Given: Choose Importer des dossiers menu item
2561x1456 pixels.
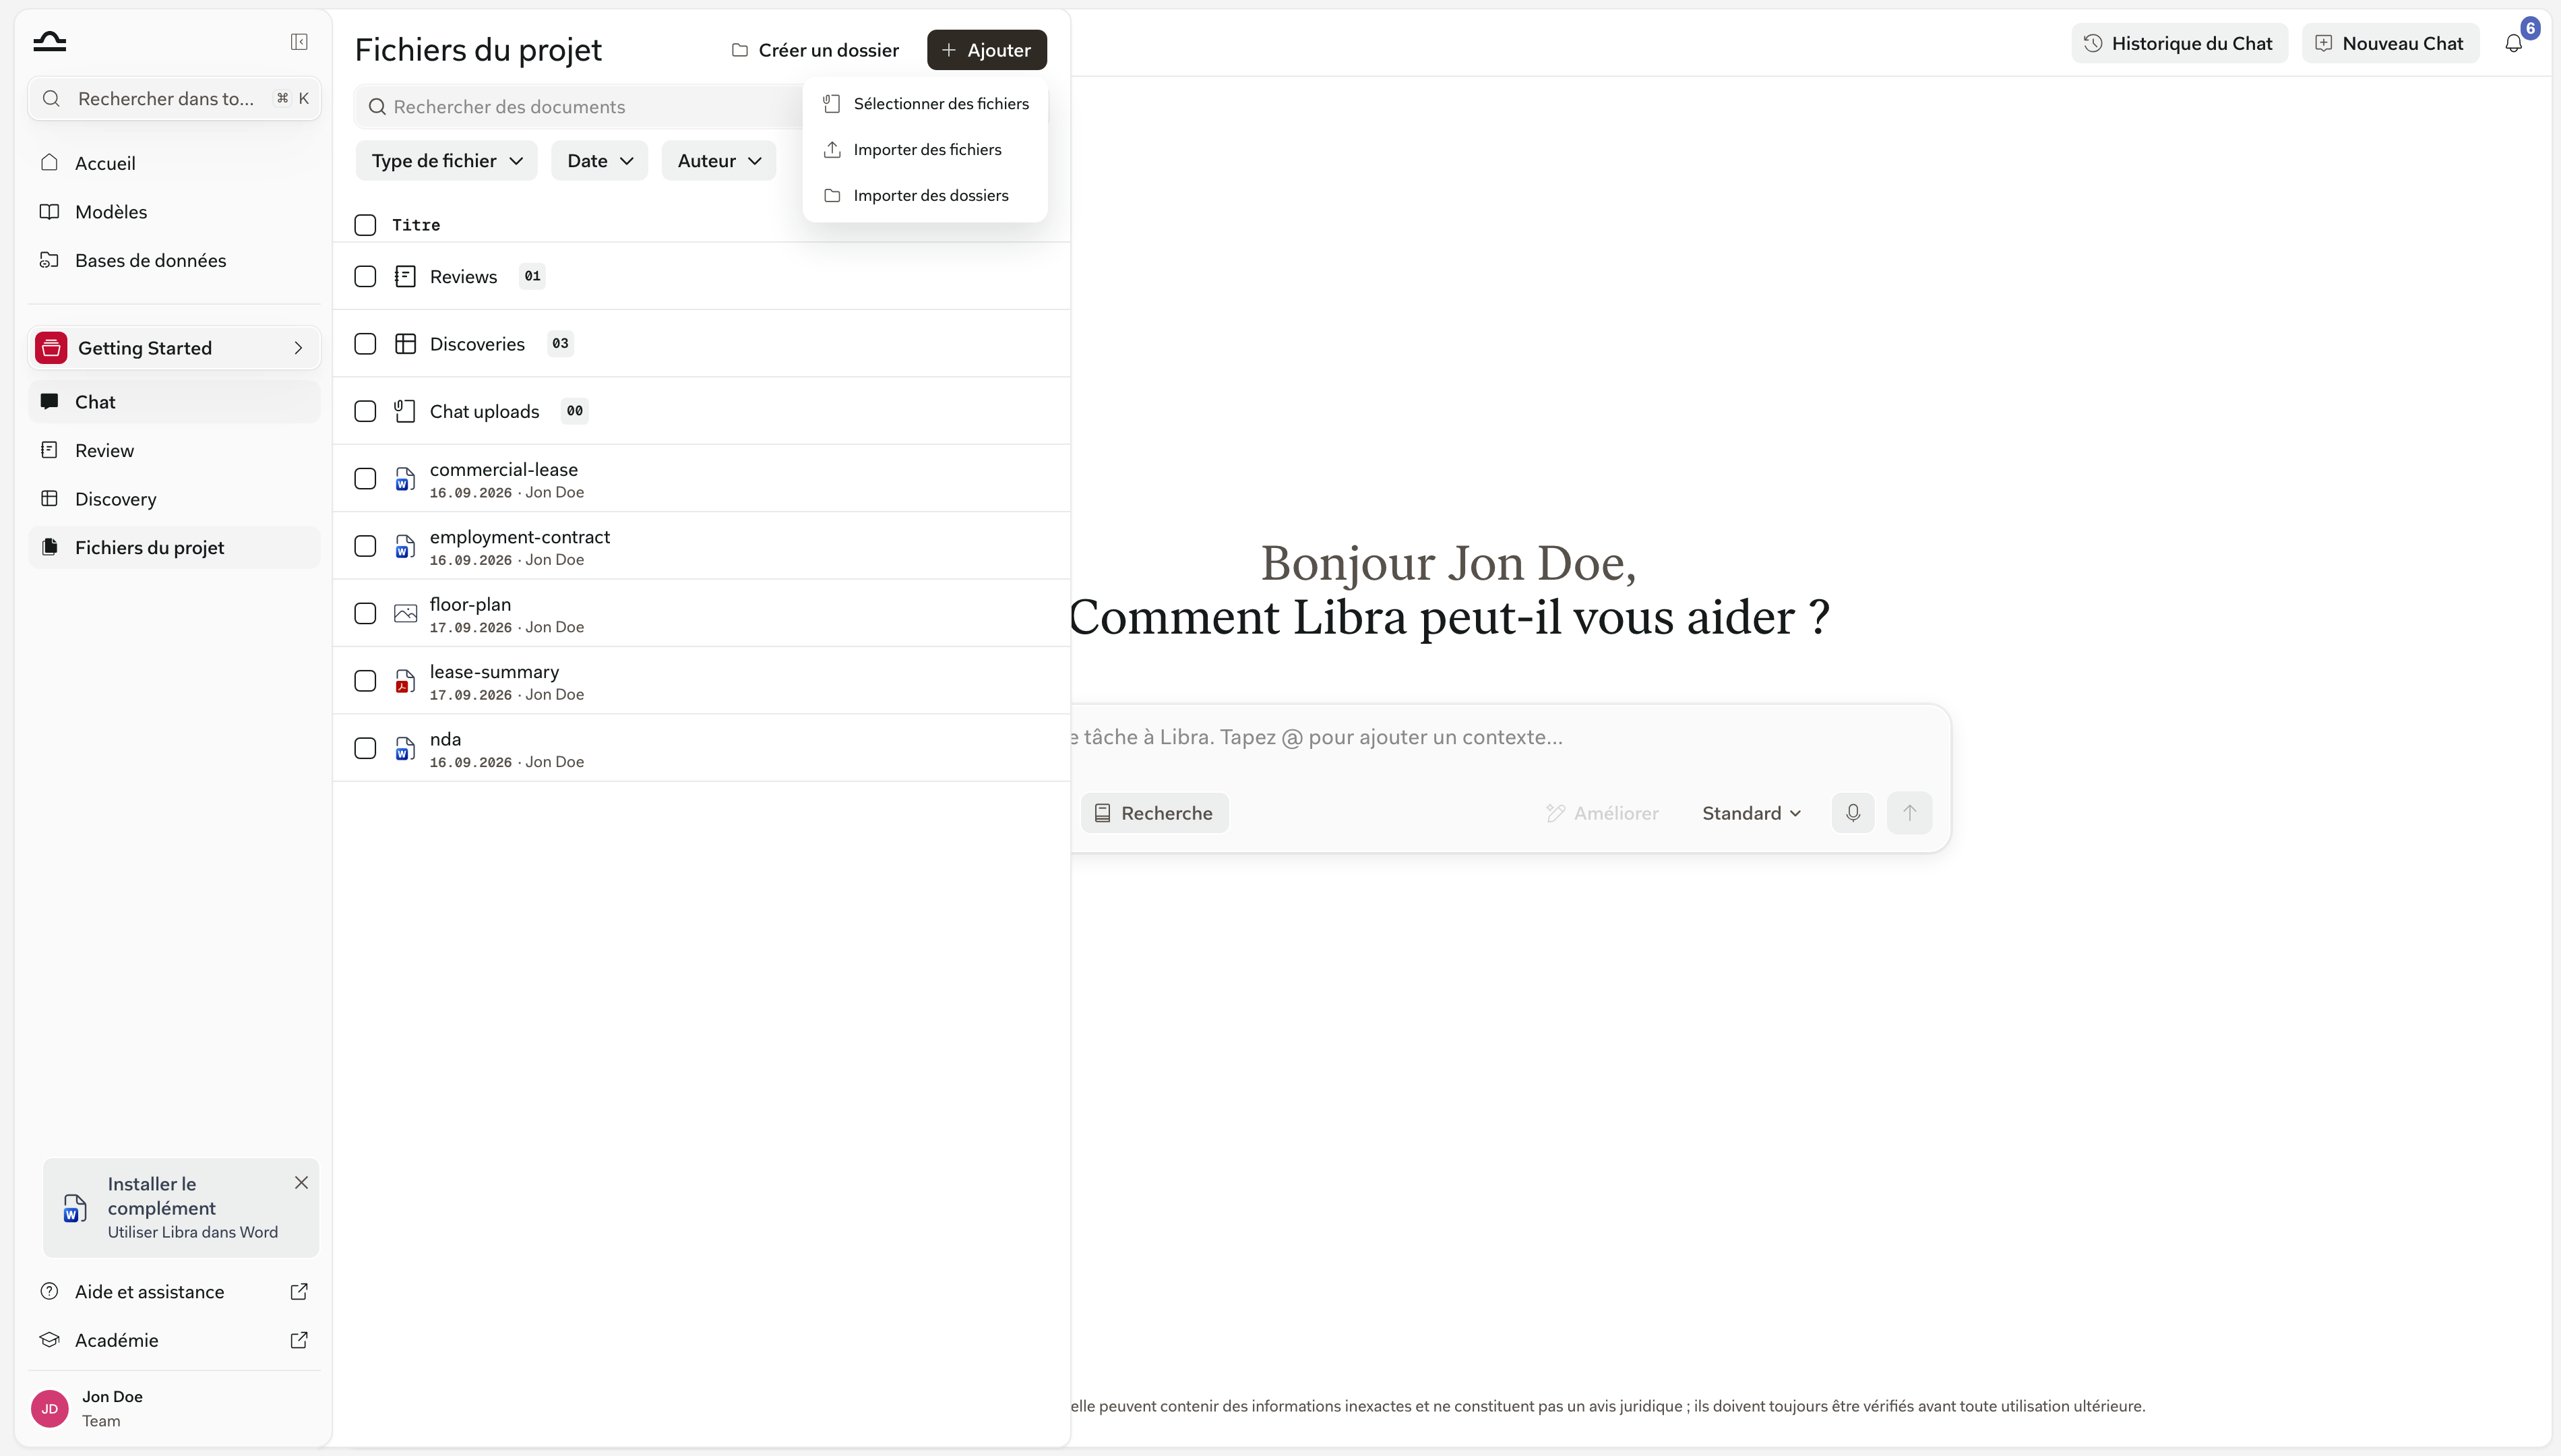Looking at the screenshot, I should coord(925,196).
